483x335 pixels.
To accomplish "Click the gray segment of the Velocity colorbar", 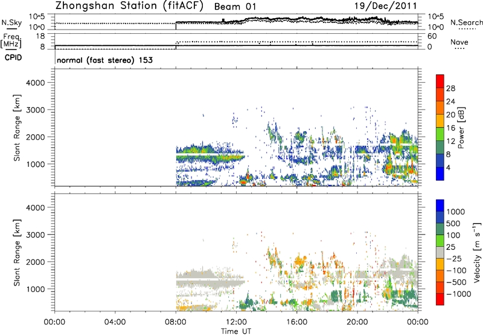I will coord(440,252).
